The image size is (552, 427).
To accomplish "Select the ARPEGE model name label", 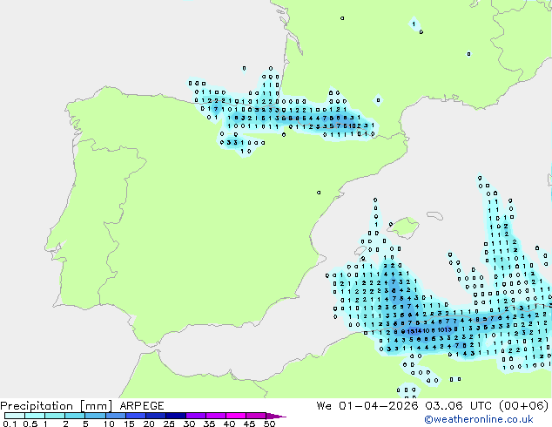I will click(142, 406).
